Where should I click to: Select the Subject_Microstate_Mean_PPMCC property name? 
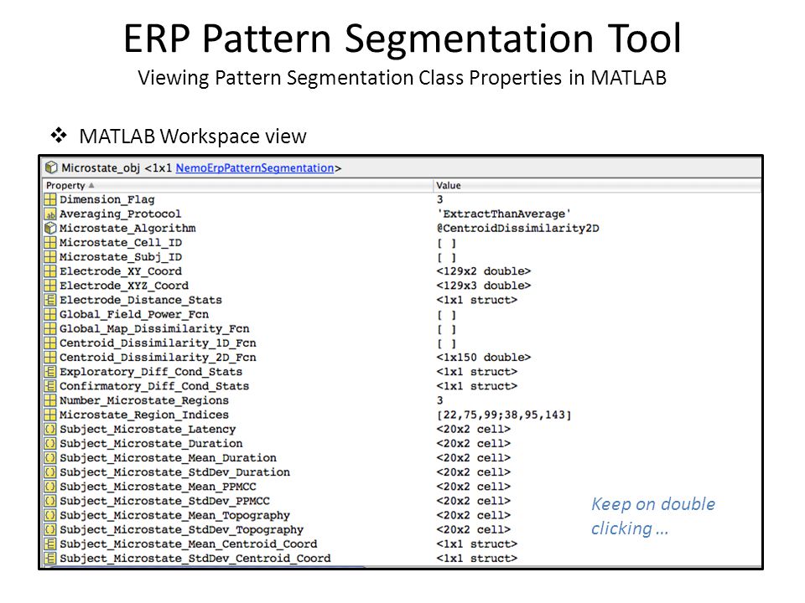[158, 487]
